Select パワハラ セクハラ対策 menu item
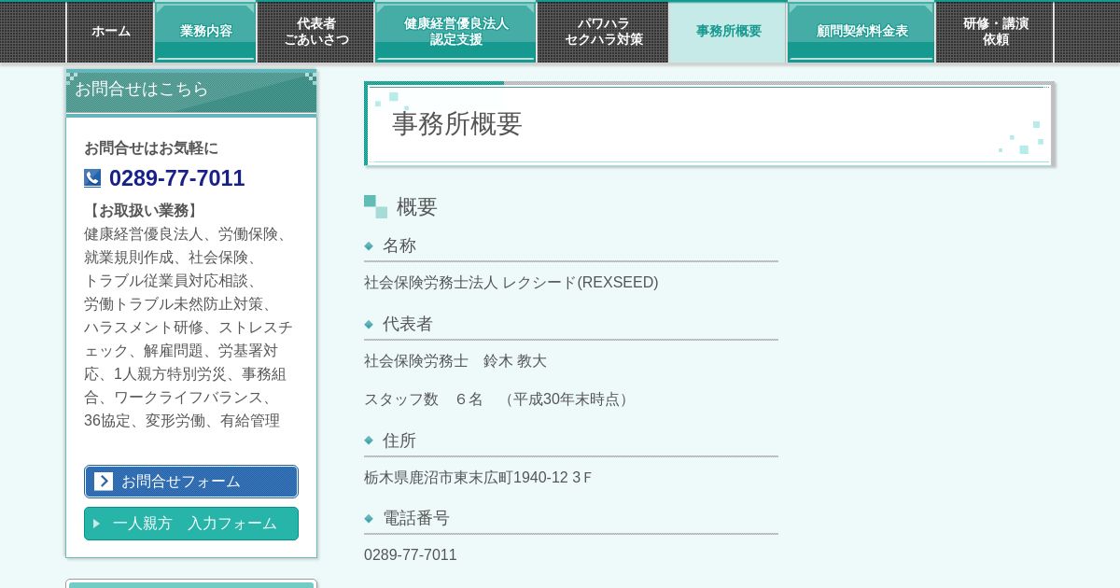 click(603, 32)
